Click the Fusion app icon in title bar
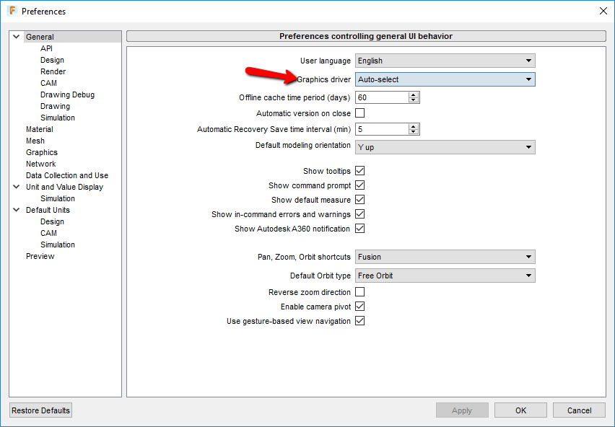 (x=12, y=11)
